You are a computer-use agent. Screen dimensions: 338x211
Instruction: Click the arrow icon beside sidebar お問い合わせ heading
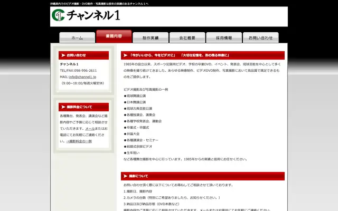click(x=63, y=55)
